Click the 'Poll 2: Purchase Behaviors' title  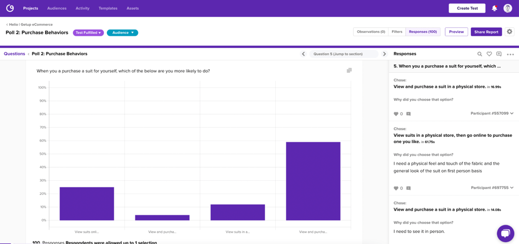(36, 33)
